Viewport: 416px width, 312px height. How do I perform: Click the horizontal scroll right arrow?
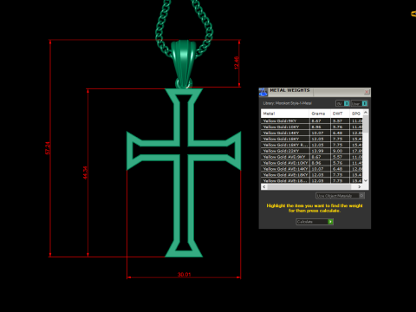click(360, 187)
